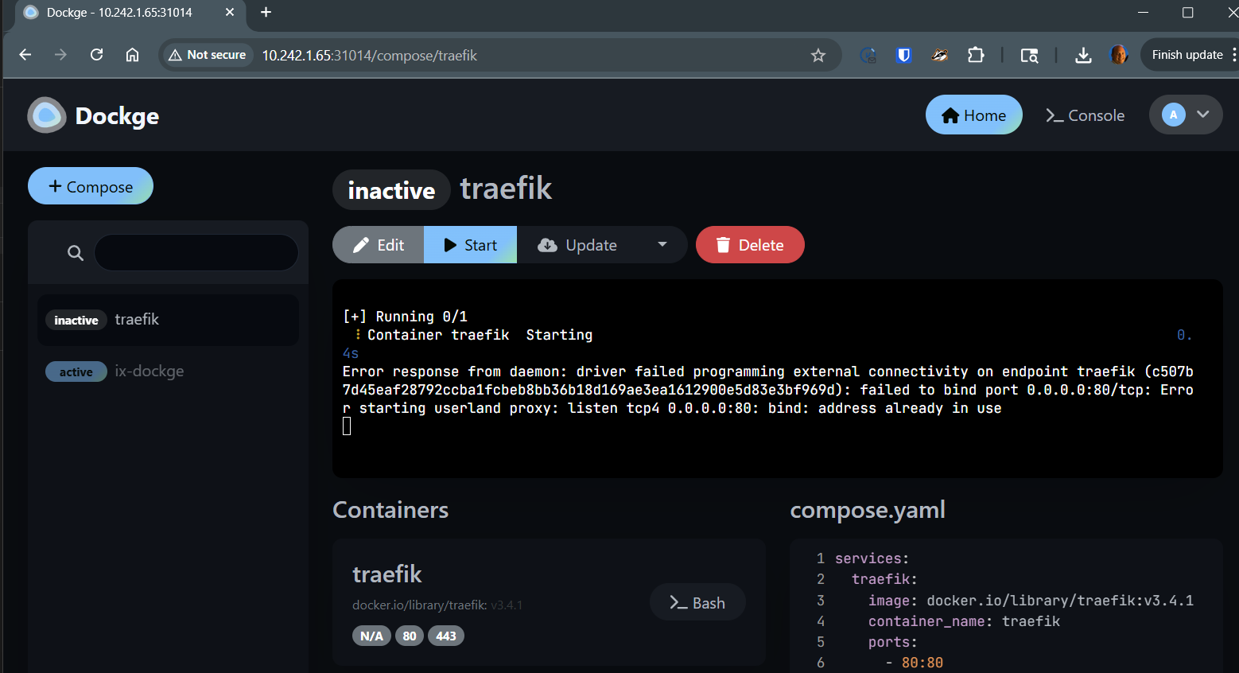Edit the traefik stack
Image resolution: width=1239 pixels, height=673 pixels.
379,245
